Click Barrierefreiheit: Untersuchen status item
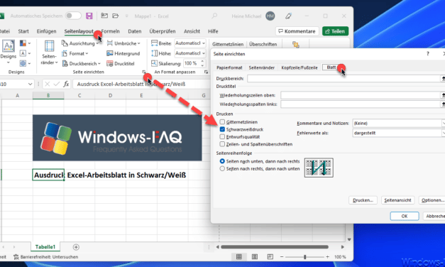445x267 pixels. [x=46, y=257]
